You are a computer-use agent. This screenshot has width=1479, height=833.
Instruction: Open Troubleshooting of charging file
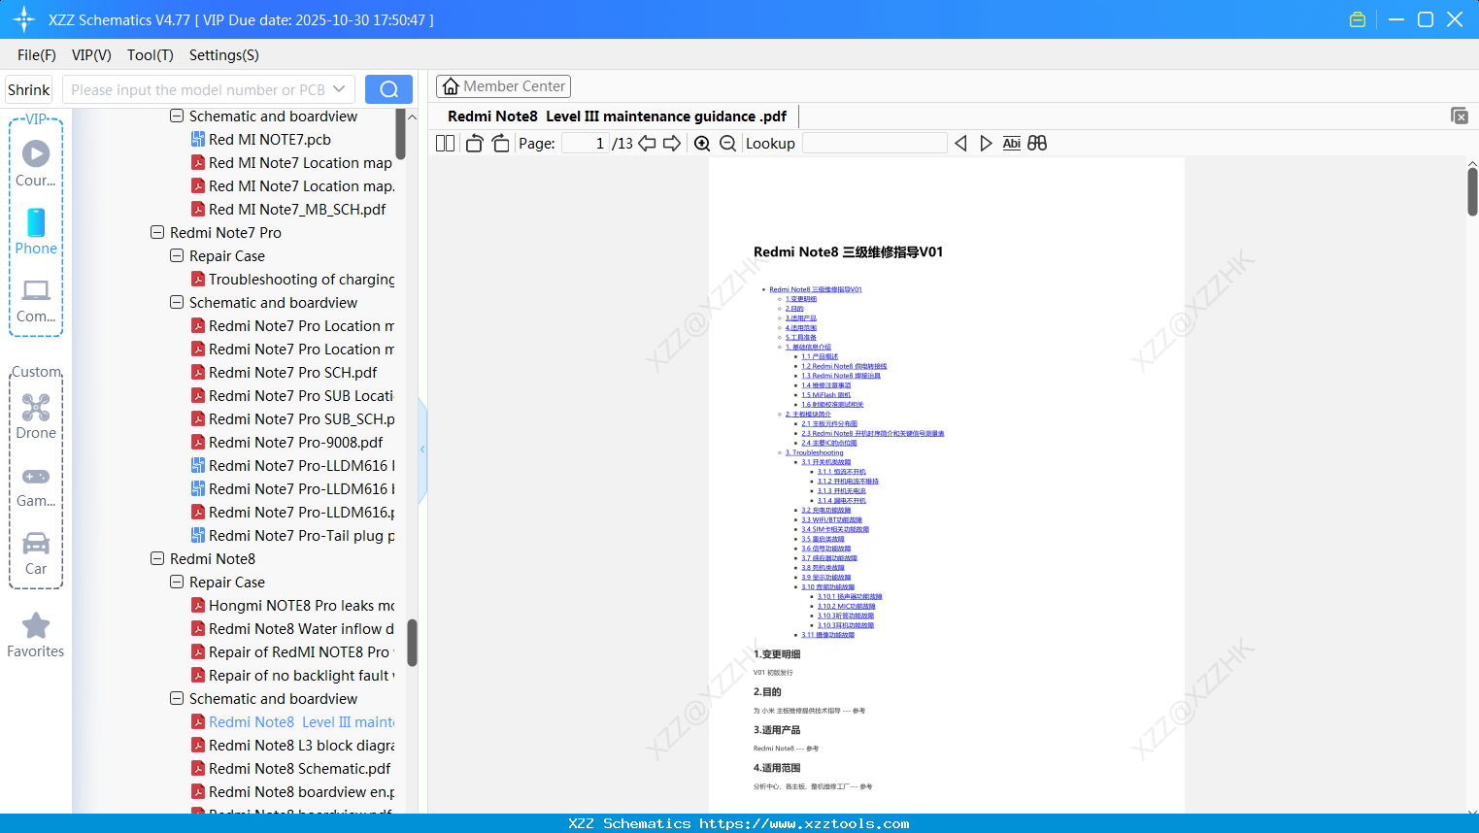pyautogui.click(x=292, y=280)
